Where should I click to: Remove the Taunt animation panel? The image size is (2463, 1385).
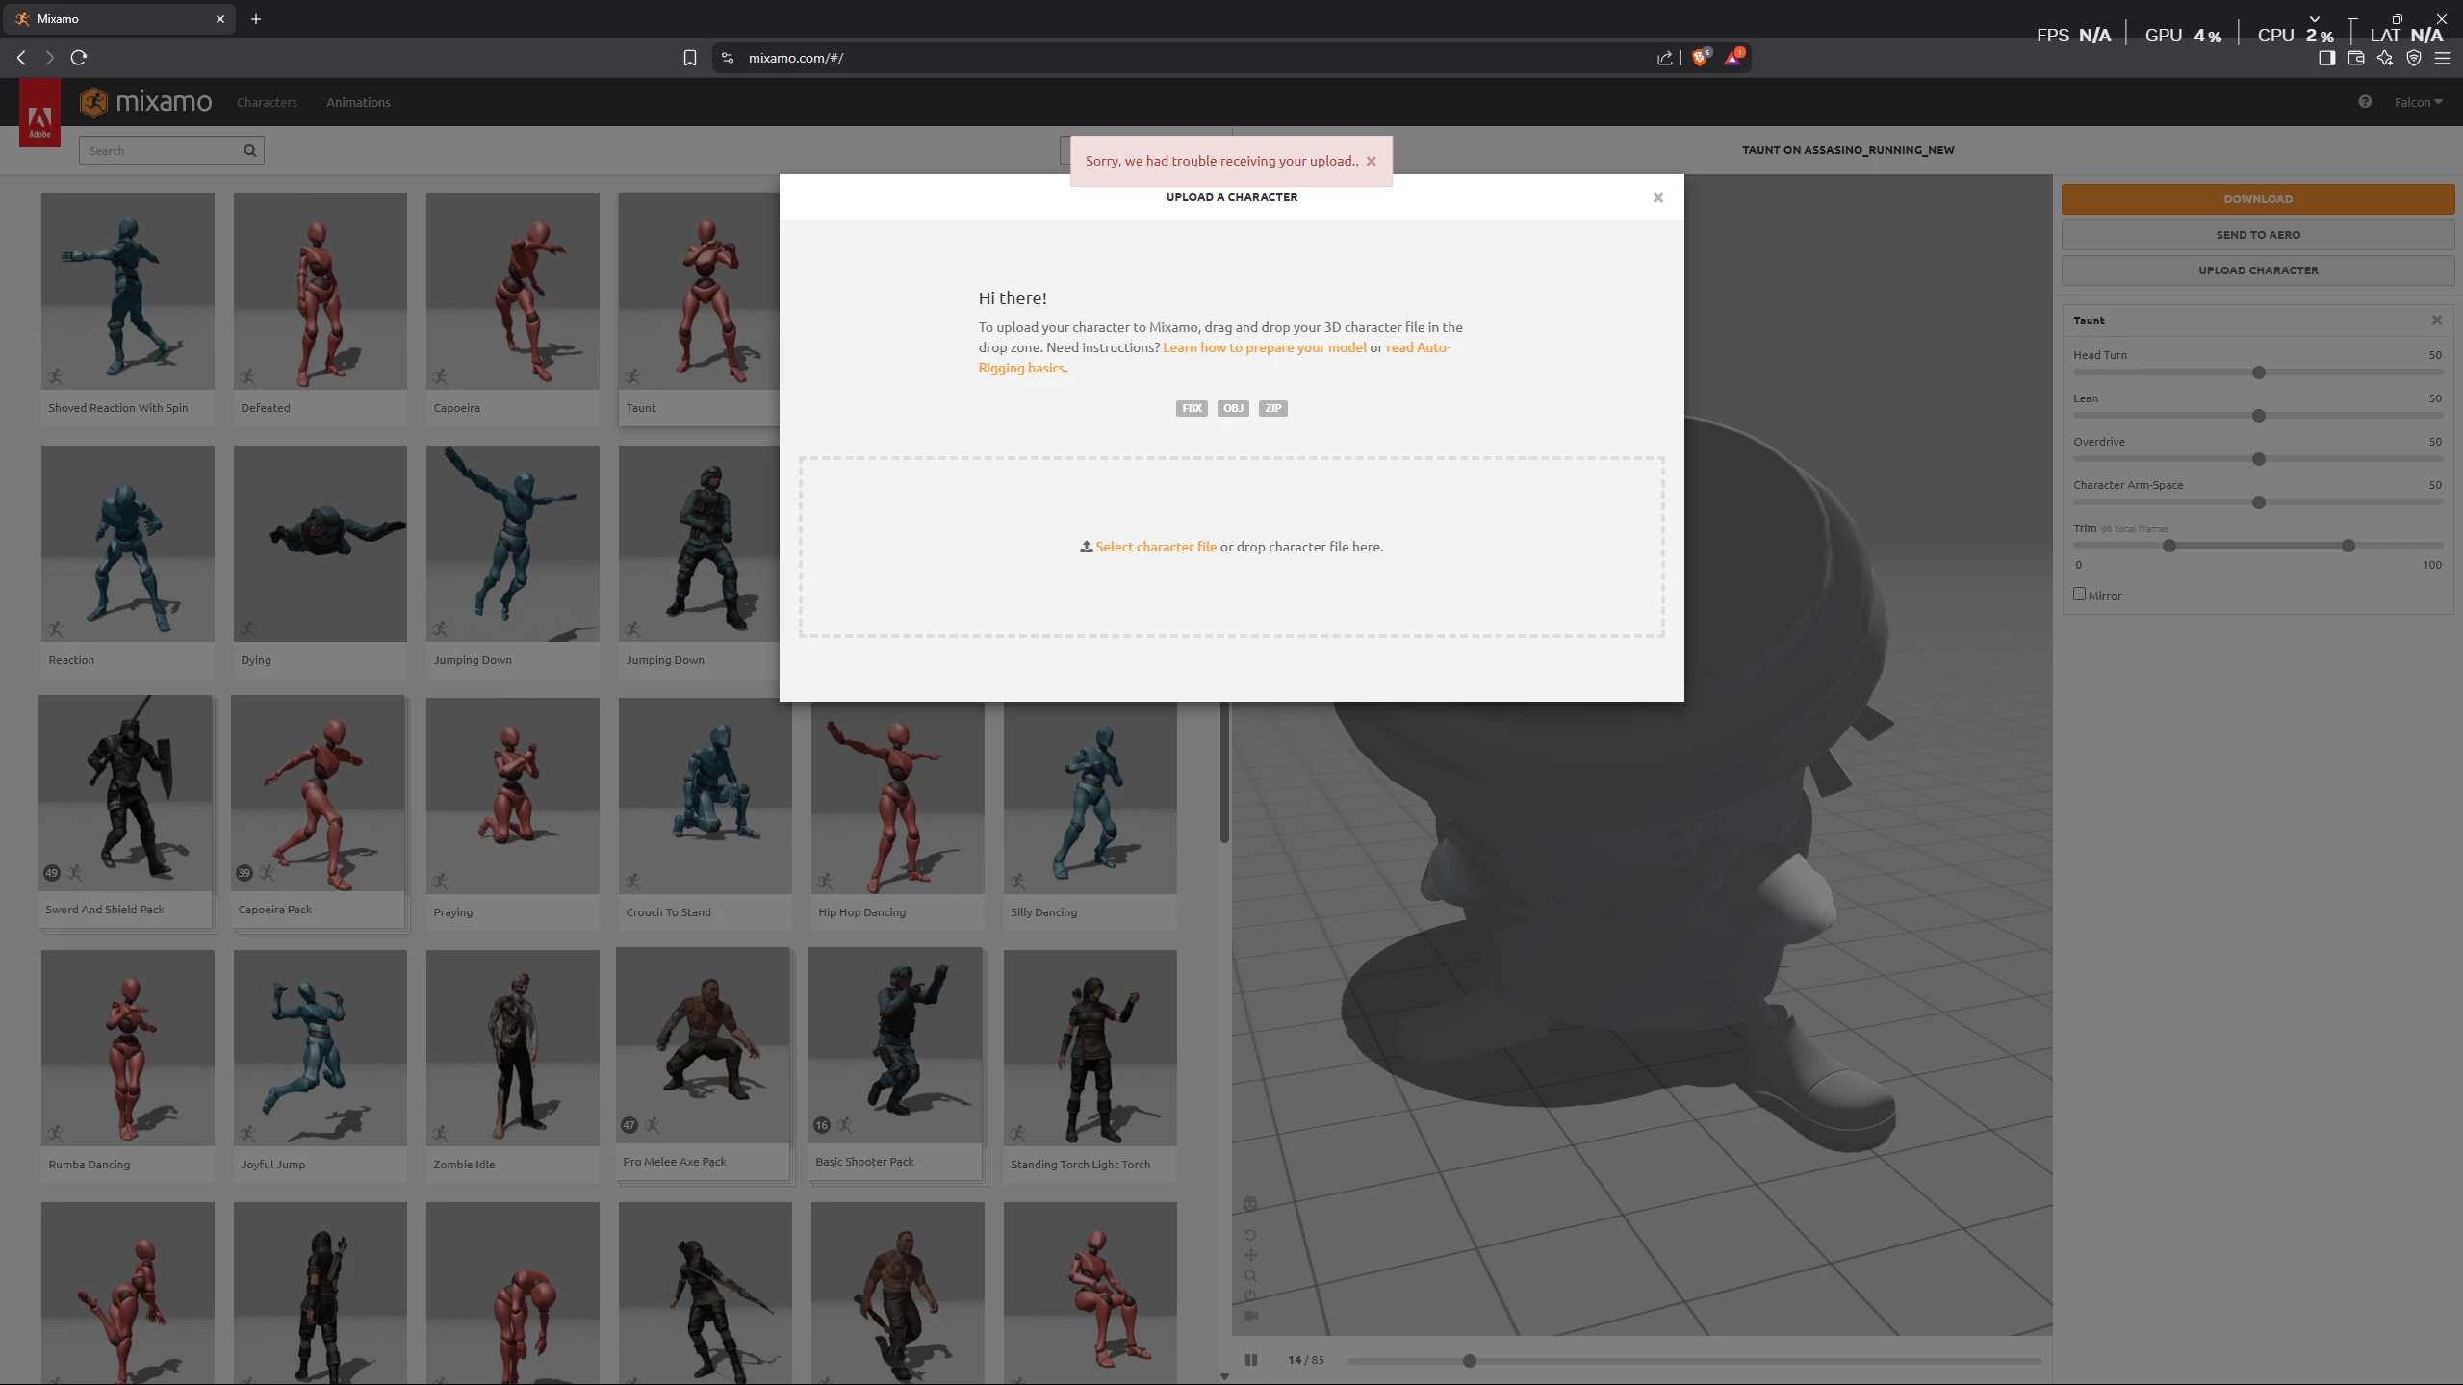[2436, 321]
